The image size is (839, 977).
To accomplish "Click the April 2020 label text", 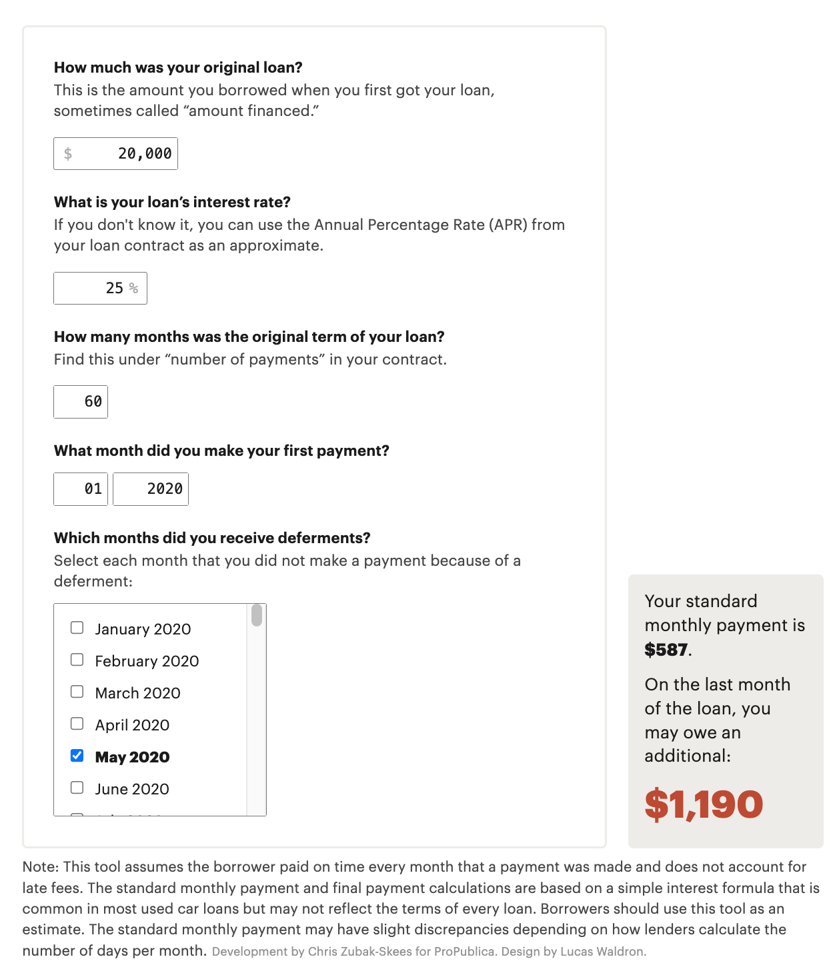I will pos(132,725).
